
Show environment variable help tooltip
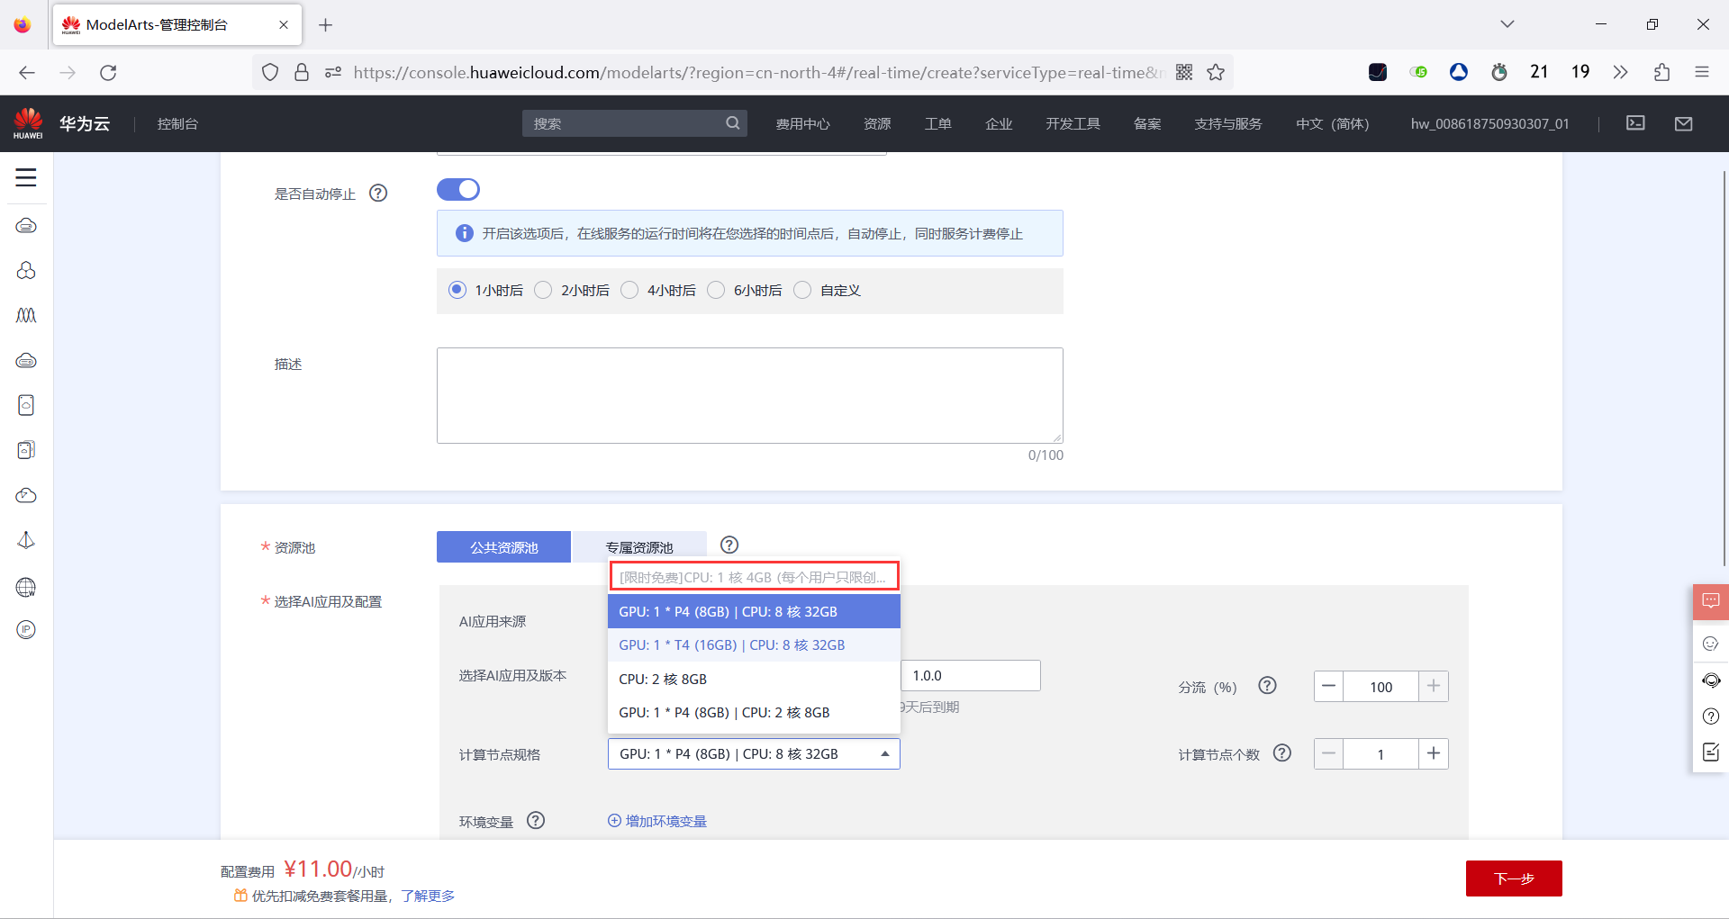coord(536,821)
